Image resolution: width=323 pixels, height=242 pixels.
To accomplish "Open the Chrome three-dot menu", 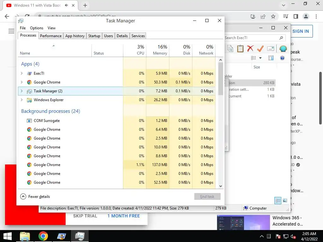I will pyautogui.click(x=316, y=16).
